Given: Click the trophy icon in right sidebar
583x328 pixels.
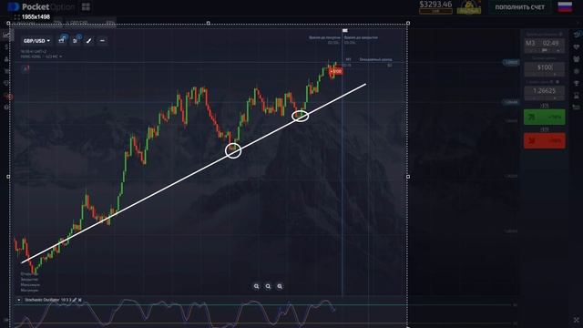Looking at the screenshot, I should [577, 83].
